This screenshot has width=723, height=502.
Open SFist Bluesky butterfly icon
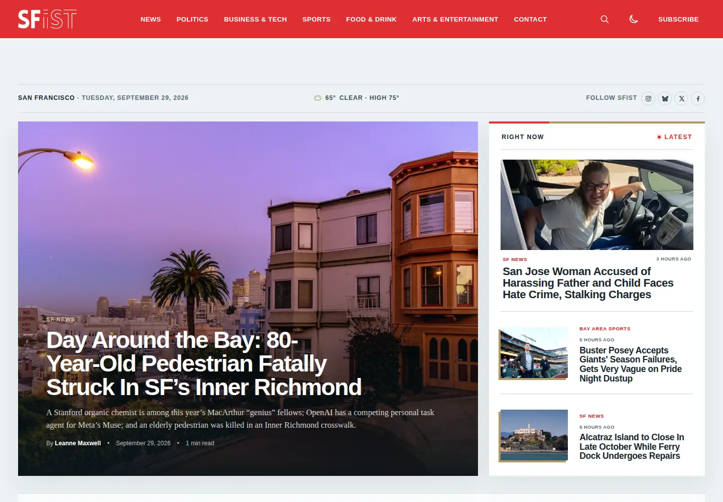pos(665,98)
